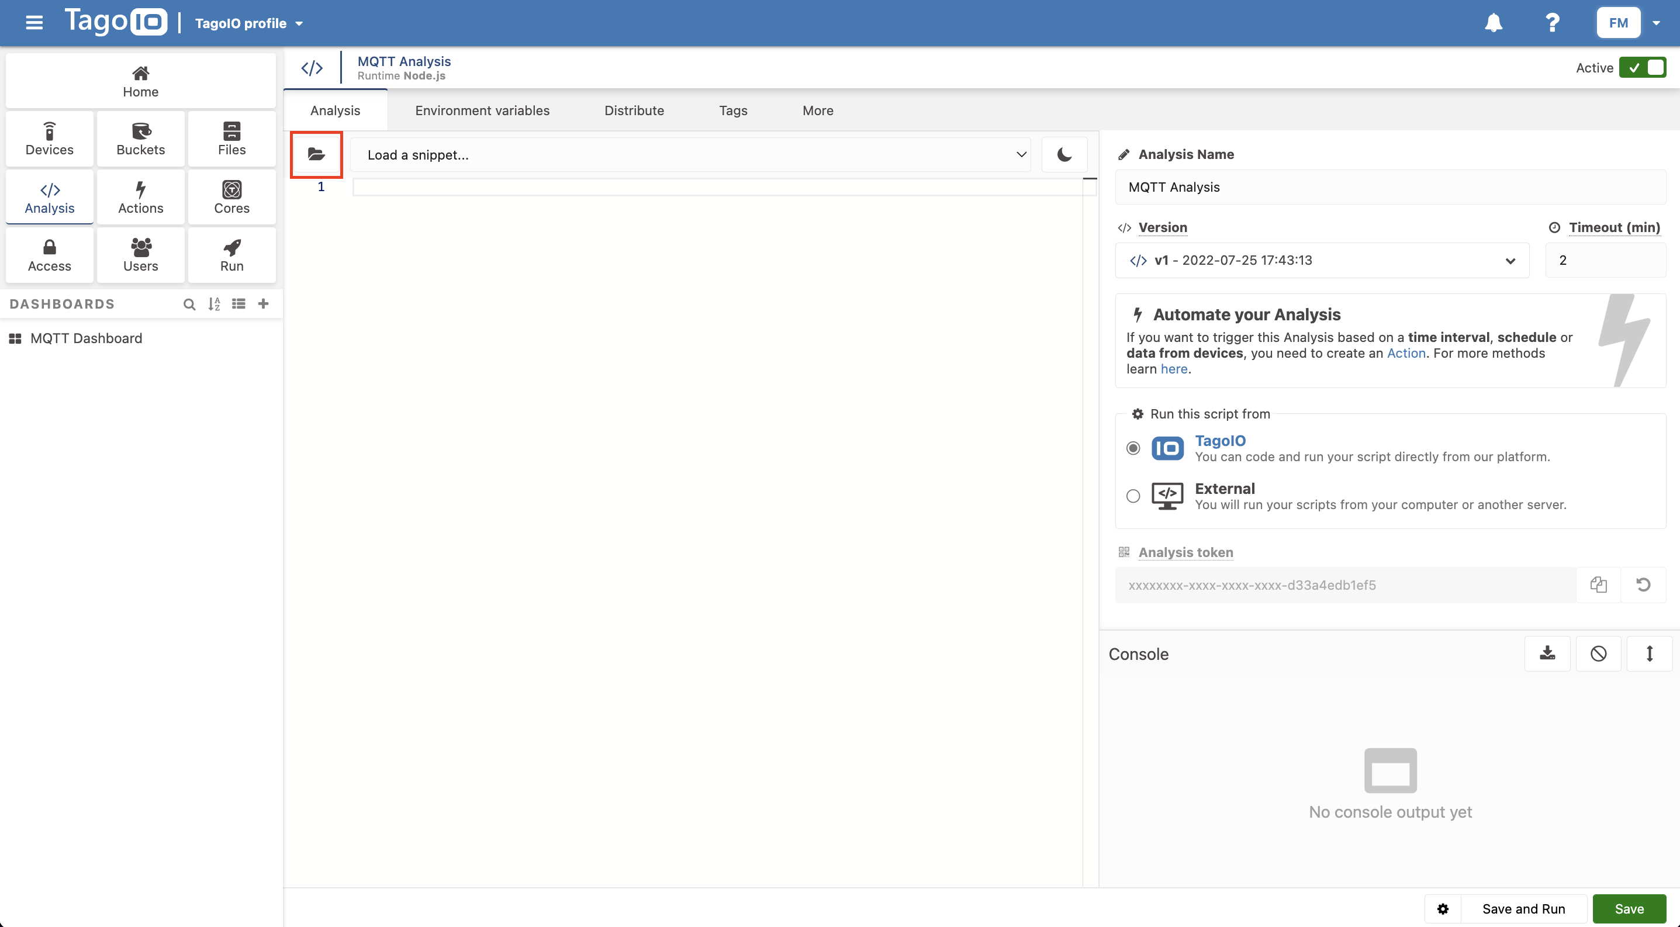Add a new dashboard with plus icon
This screenshot has height=927, width=1680.
click(264, 304)
